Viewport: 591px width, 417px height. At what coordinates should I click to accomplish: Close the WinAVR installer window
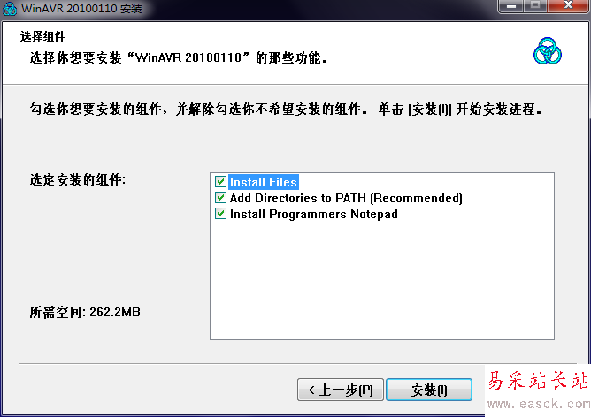click(568, 5)
